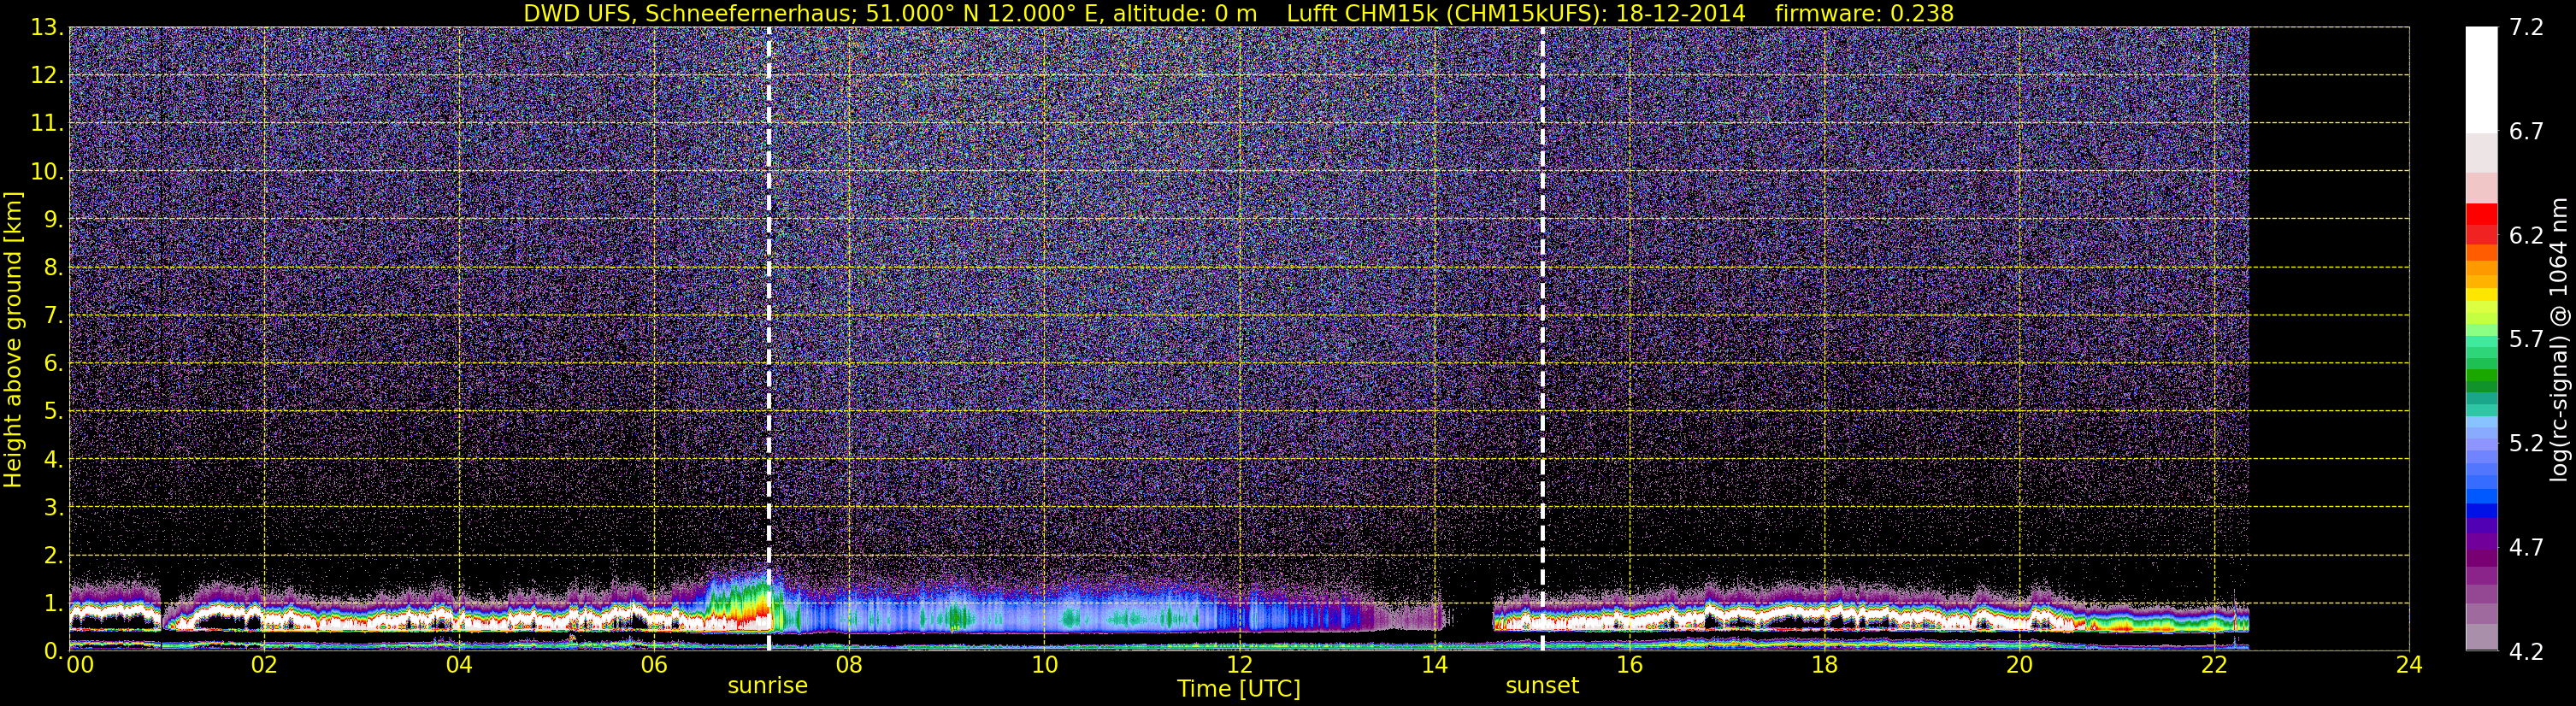2576x706 pixels.
Task: Click the "12" tick on the time axis
Action: [1239, 665]
